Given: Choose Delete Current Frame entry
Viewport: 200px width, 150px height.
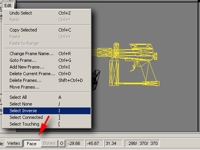Looking at the screenshot, I should [47, 74].
